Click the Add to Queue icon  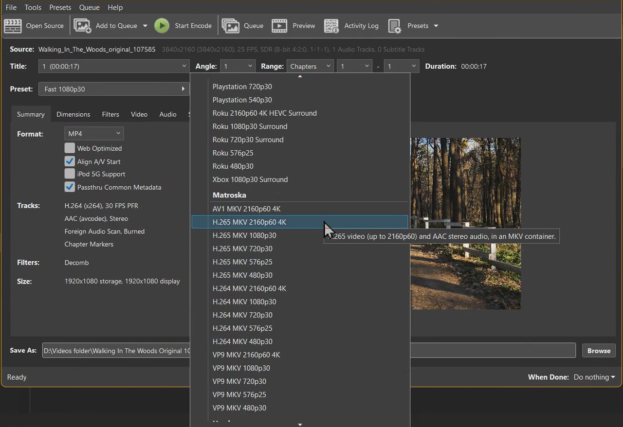click(x=82, y=26)
